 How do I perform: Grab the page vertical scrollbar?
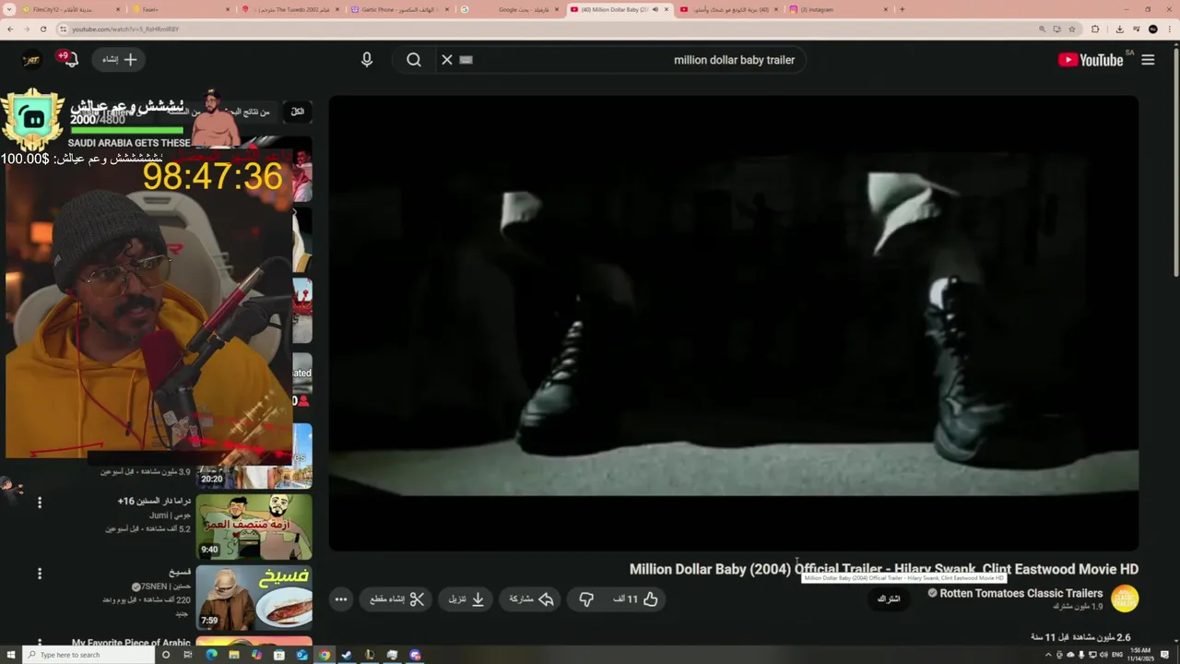coord(1176,161)
